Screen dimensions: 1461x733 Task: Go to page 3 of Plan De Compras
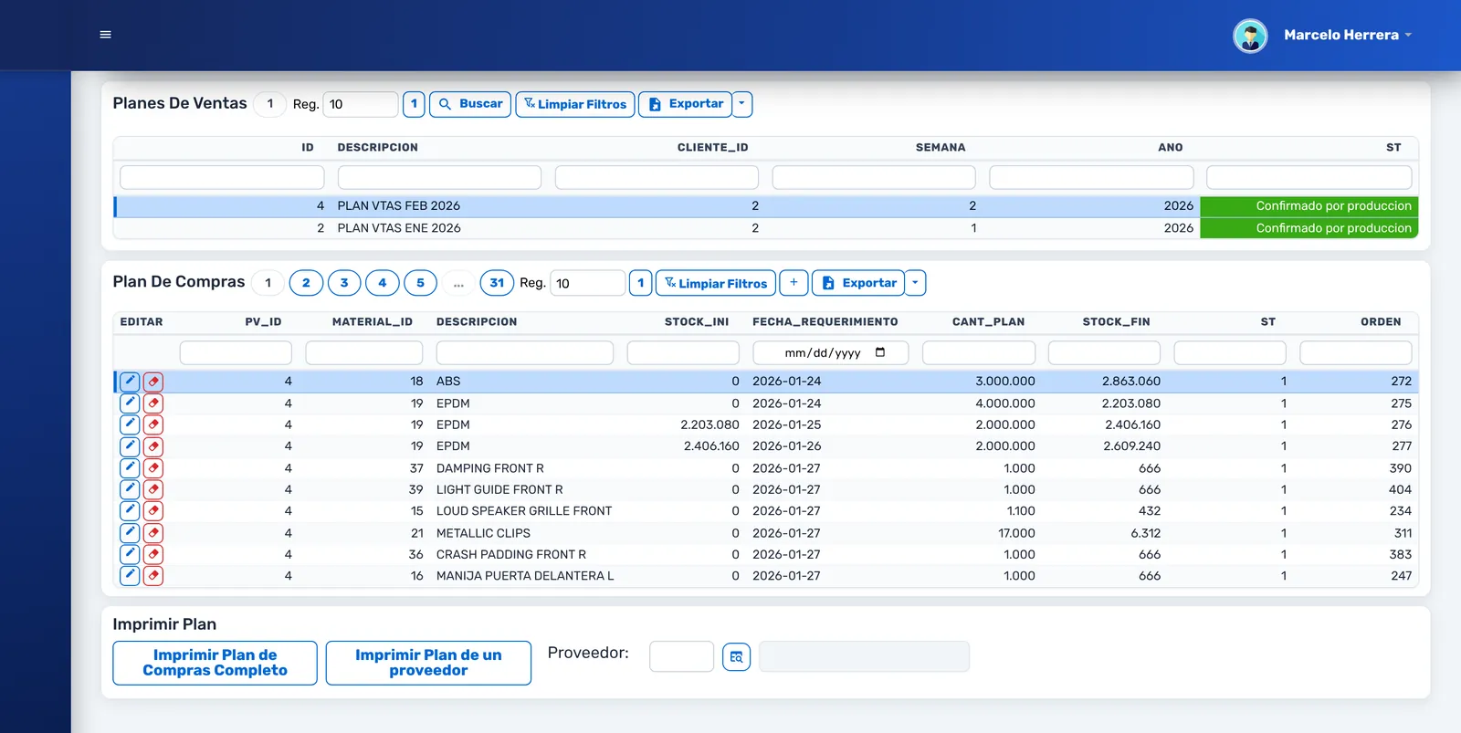click(x=344, y=283)
